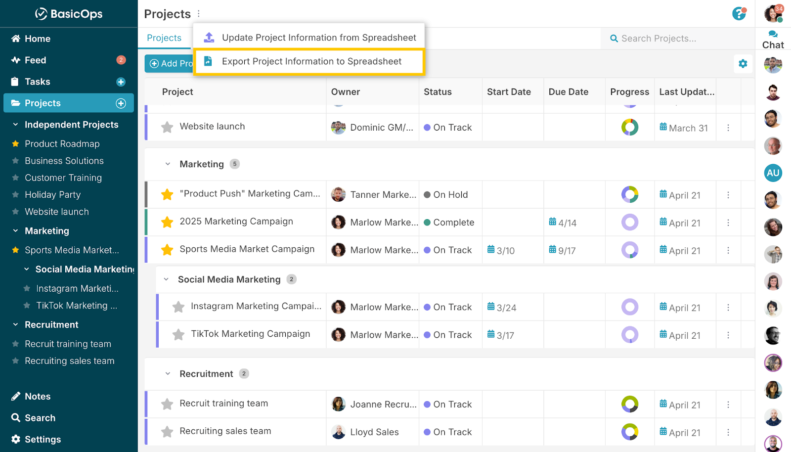
Task: Choose Update Project Information from Spreadsheet
Action: tap(318, 38)
